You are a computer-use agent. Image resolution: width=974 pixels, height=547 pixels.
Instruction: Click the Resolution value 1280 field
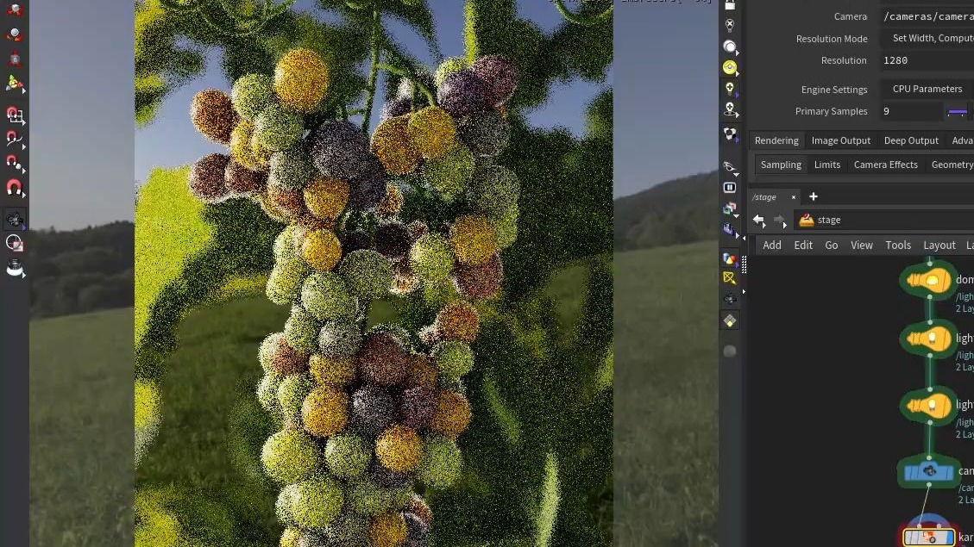[927, 60]
